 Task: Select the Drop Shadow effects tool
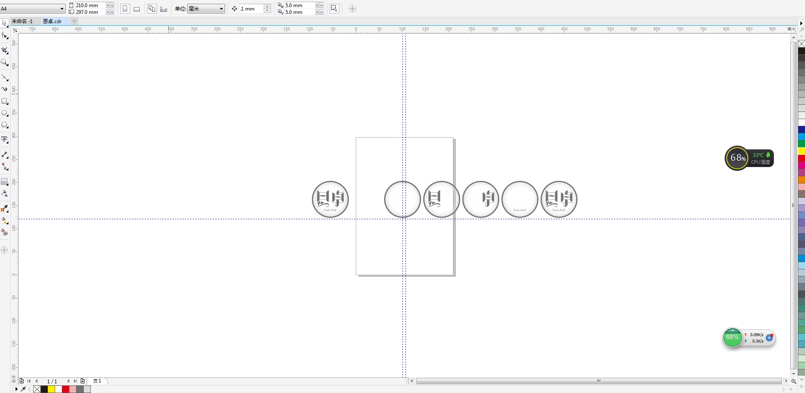[5, 181]
